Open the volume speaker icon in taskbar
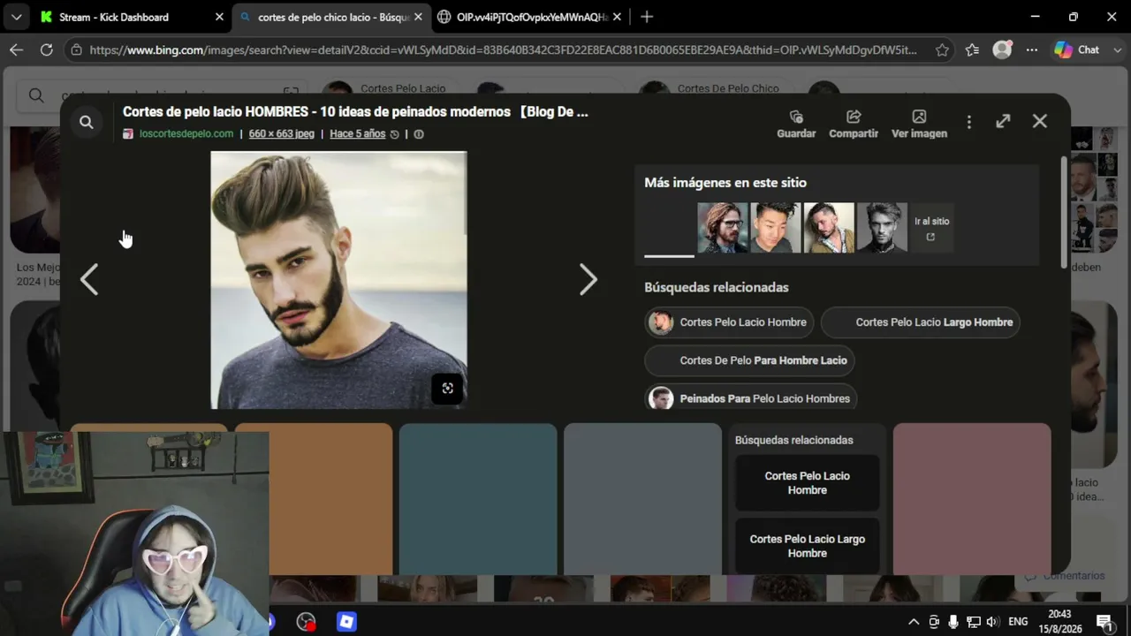This screenshot has width=1131, height=636. 992,622
